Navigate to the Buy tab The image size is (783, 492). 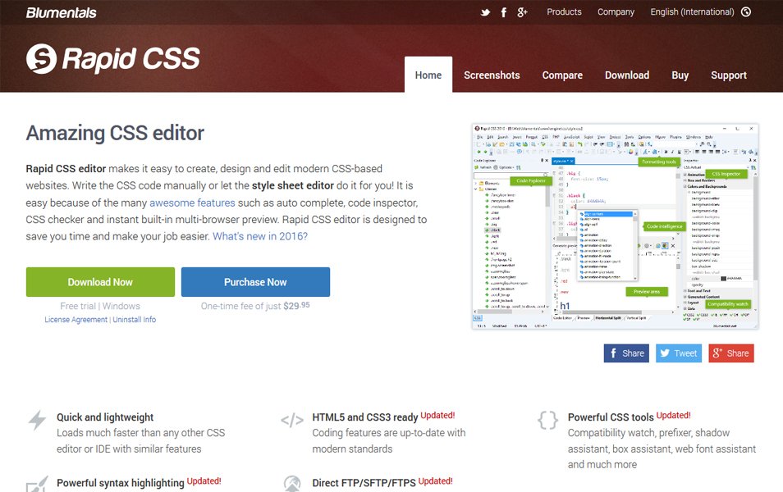(x=680, y=75)
